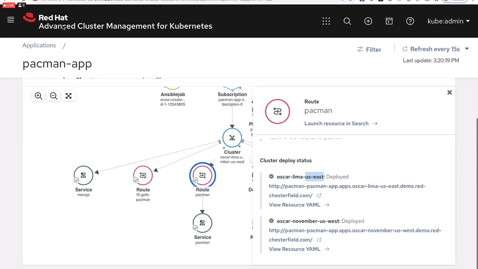Screen dimensions: 478x269
Task: Select the Cluster node
Action: [232, 138]
